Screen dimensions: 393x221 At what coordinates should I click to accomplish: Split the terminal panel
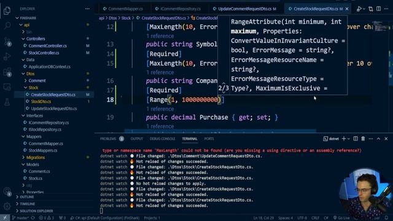(356, 139)
